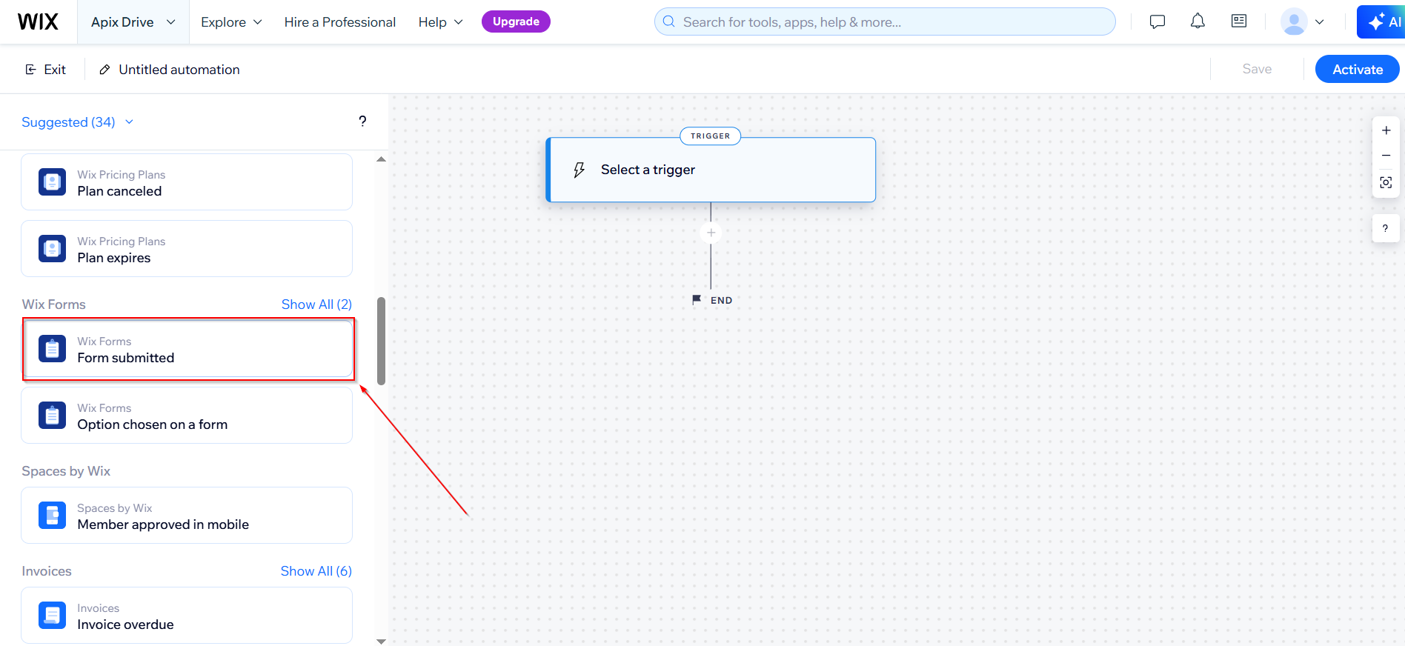Open the AI assistant button
1405x646 pixels.
[x=1382, y=21]
